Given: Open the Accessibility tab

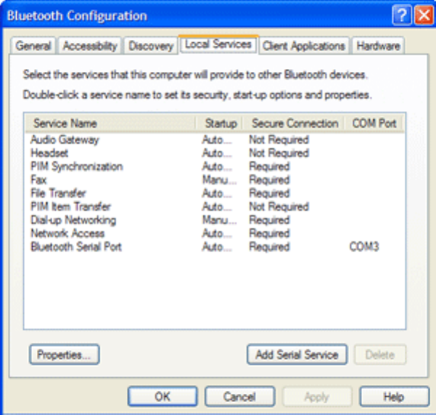Looking at the screenshot, I should click(90, 46).
